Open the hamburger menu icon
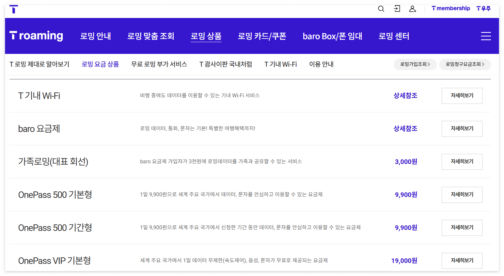This screenshot has width=504, height=276. [486, 36]
